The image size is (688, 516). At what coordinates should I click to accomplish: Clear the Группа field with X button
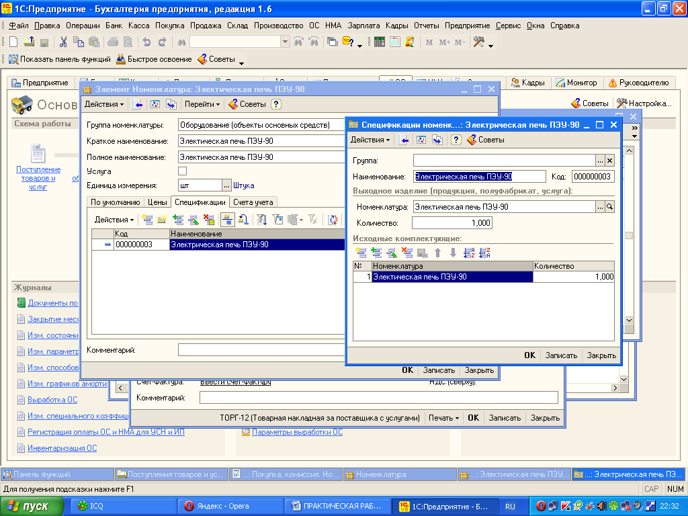[x=609, y=161]
